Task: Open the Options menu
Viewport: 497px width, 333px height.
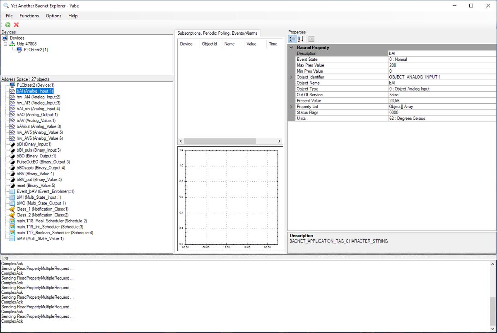Action: pos(53,16)
